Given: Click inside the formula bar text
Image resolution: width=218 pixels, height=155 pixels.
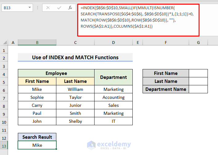Looking at the screenshot, I should pos(138,20).
